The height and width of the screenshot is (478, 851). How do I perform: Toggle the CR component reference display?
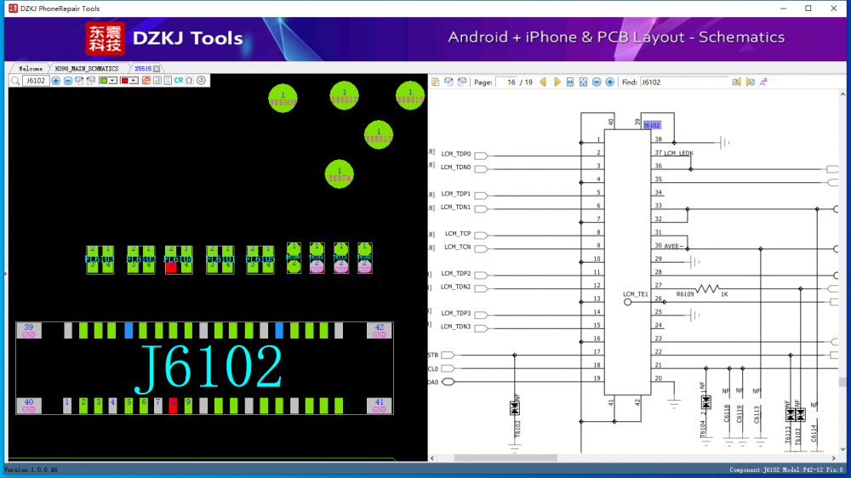(179, 81)
